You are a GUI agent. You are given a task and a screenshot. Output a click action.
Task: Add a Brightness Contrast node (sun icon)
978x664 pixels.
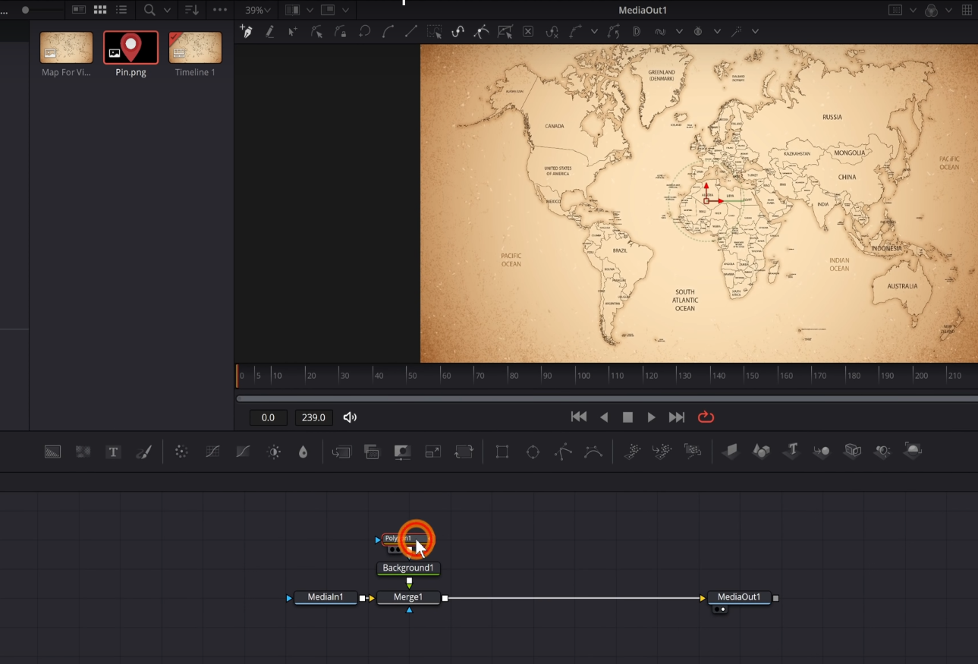click(x=274, y=452)
